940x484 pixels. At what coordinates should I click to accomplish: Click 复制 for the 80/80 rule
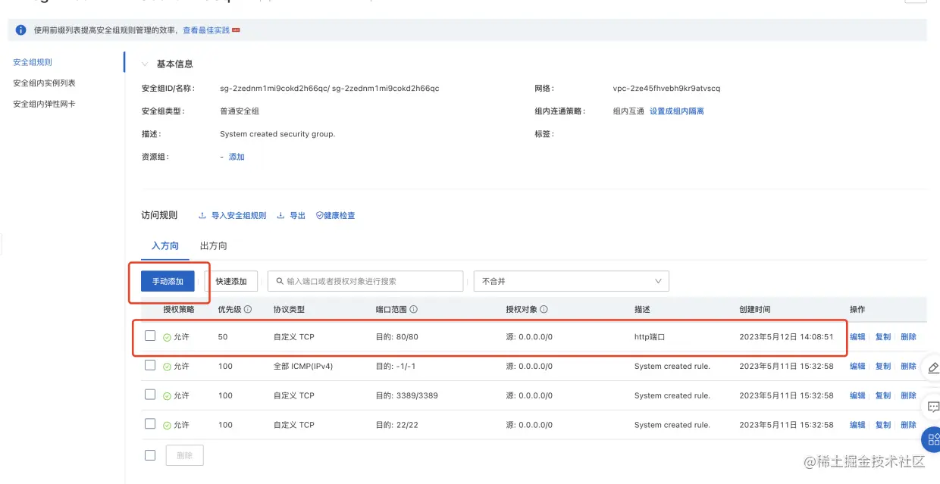coord(883,337)
